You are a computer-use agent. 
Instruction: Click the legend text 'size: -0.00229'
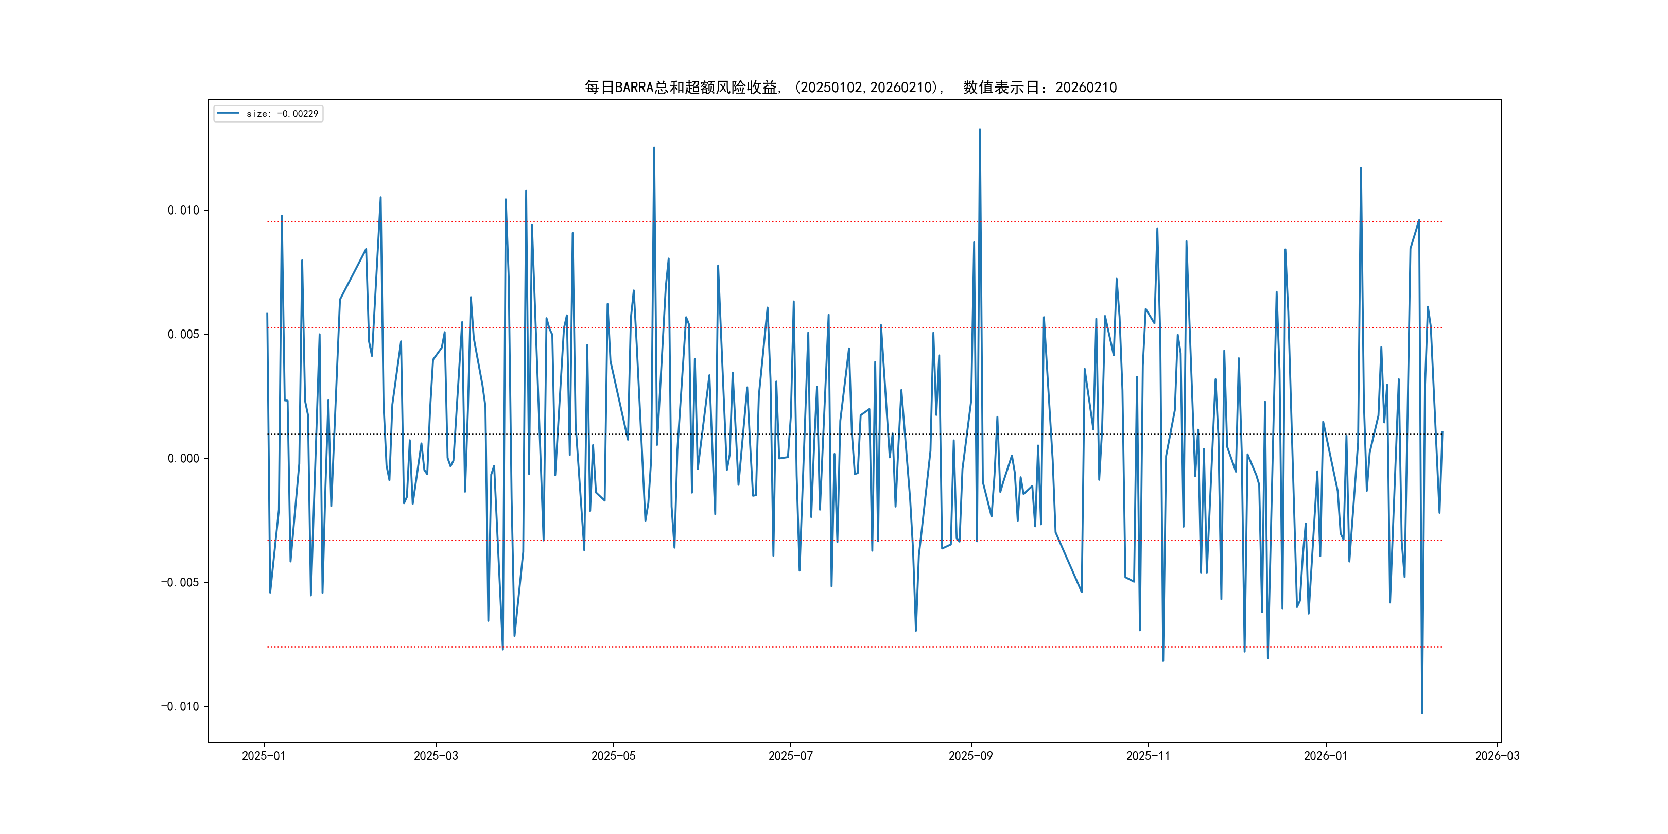pos(282,114)
